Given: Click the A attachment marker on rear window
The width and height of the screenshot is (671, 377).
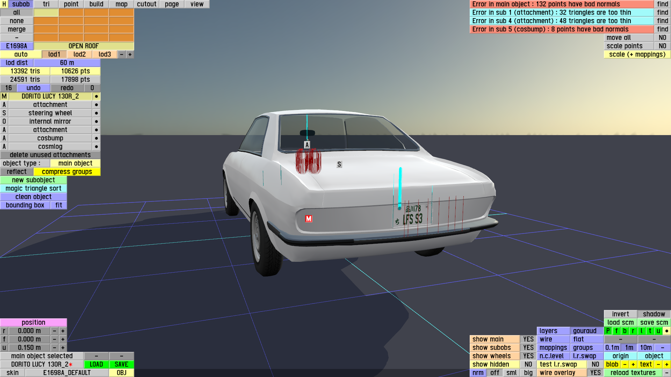Looking at the screenshot, I should (x=307, y=145).
